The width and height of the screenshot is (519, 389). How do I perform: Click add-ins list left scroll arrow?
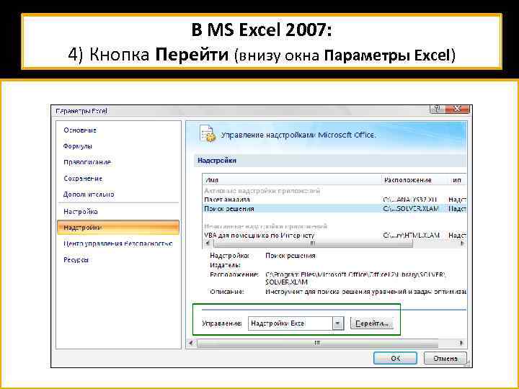point(208,243)
